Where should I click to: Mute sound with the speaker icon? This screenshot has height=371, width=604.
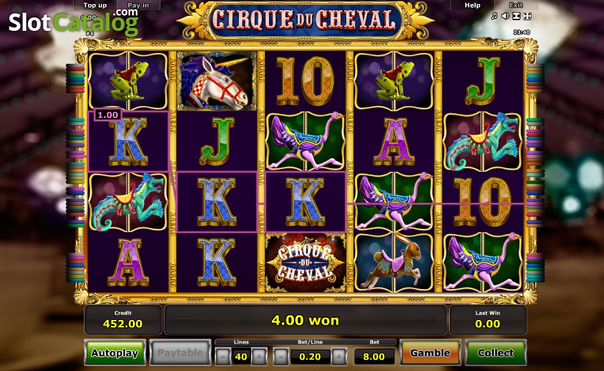click(x=505, y=16)
